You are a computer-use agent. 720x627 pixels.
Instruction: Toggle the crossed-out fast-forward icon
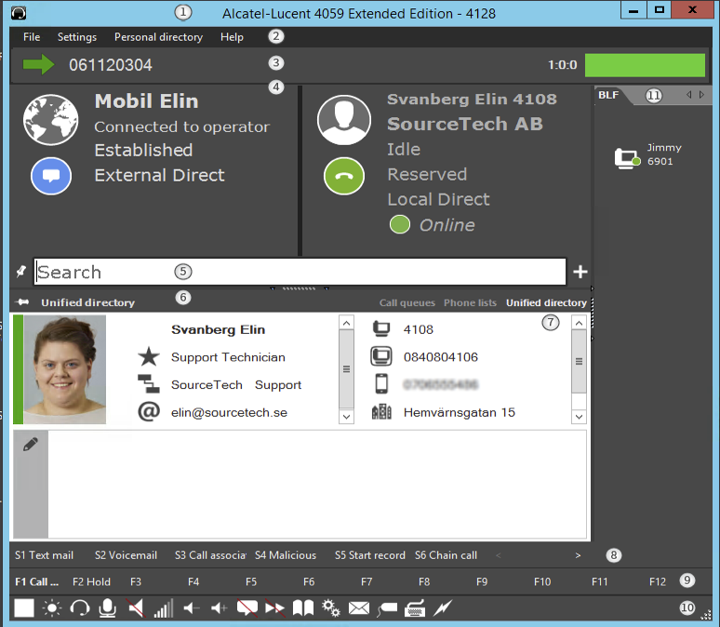click(275, 608)
